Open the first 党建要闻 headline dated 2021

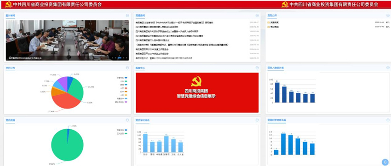click(174, 23)
